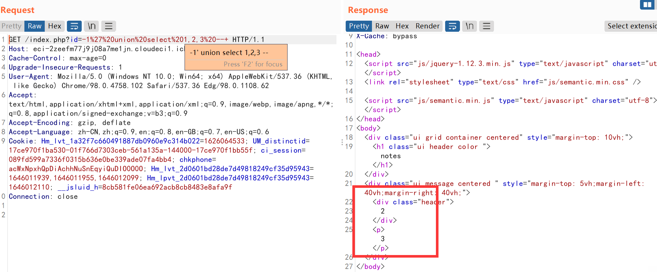This screenshot has width=657, height=272.
Task: Toggle word wrap icon in Response panel
Action: click(x=453, y=26)
